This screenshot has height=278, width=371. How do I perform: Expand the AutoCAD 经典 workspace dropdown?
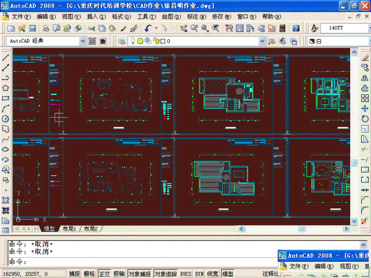82,41
